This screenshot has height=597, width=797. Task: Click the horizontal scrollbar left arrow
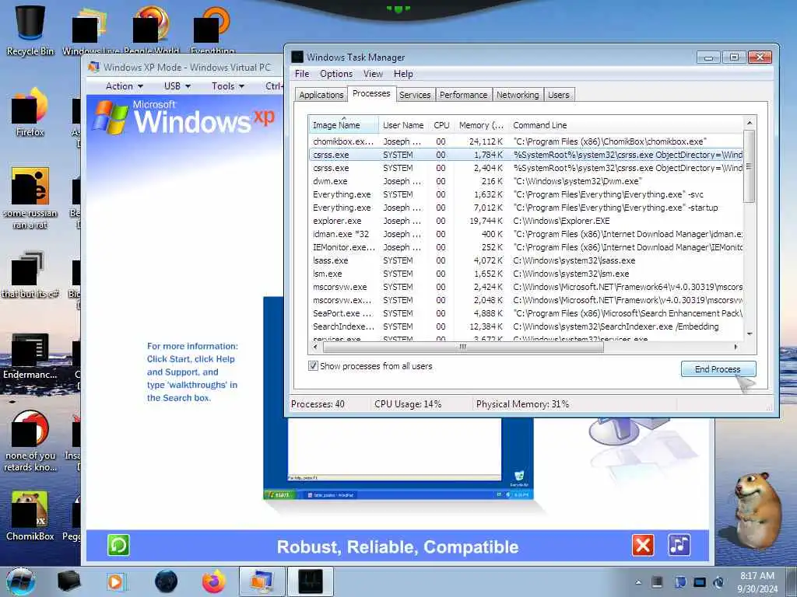pyautogui.click(x=315, y=347)
